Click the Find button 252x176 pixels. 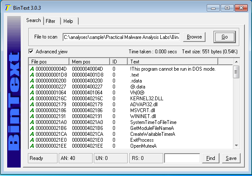[x=211, y=158]
